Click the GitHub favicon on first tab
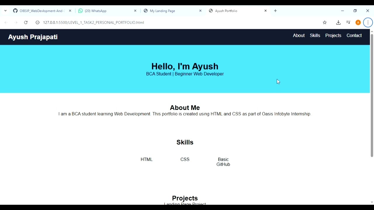374x210 pixels. coord(15,11)
